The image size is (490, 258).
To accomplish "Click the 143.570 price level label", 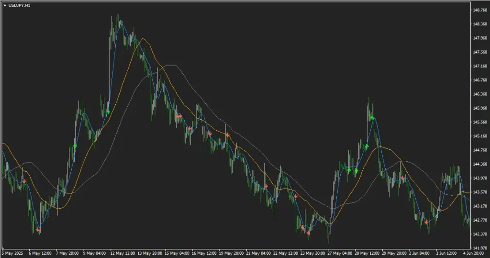I will point(480,192).
